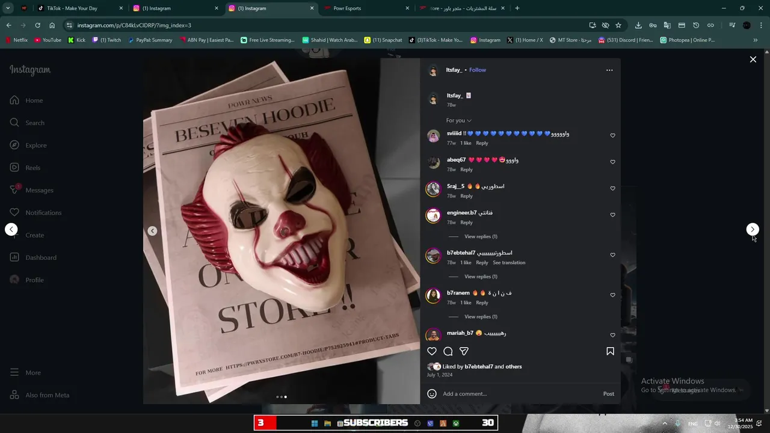Image resolution: width=770 pixels, height=433 pixels.
Task: Click the browser address bar URL
Action: [x=134, y=25]
